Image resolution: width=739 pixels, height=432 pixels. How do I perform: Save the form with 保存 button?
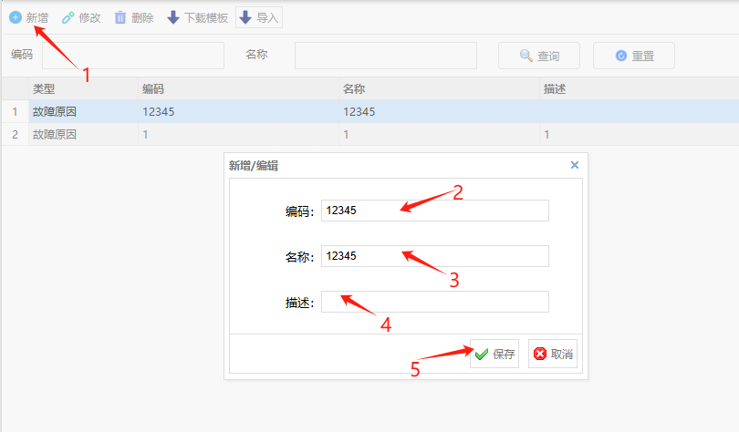pyautogui.click(x=494, y=354)
